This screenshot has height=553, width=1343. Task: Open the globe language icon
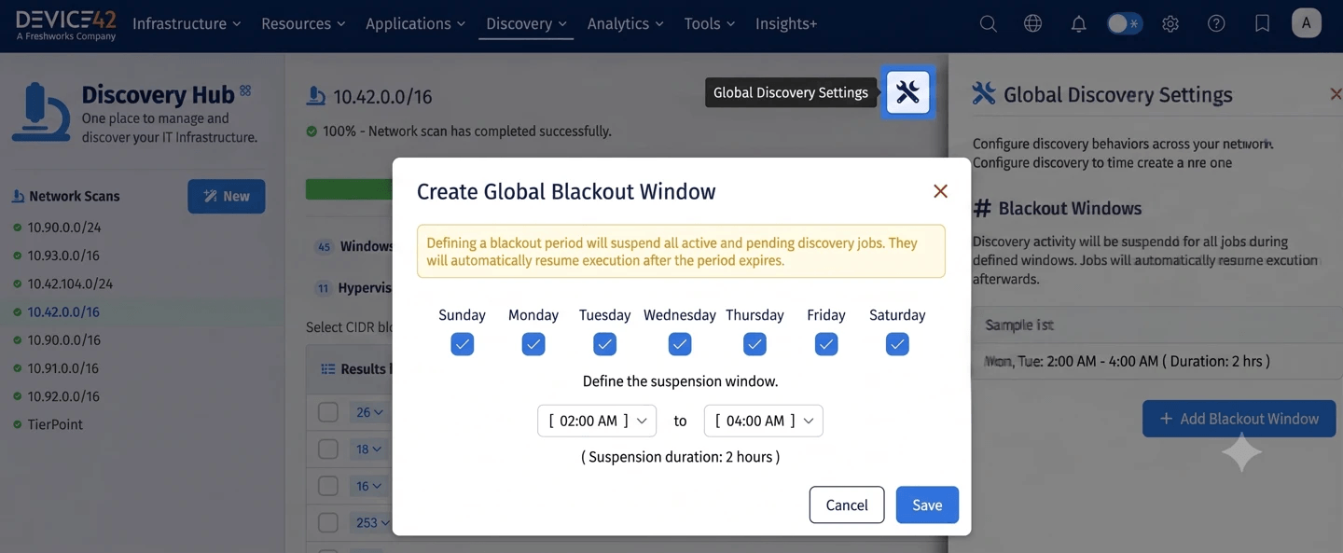pyautogui.click(x=1032, y=24)
